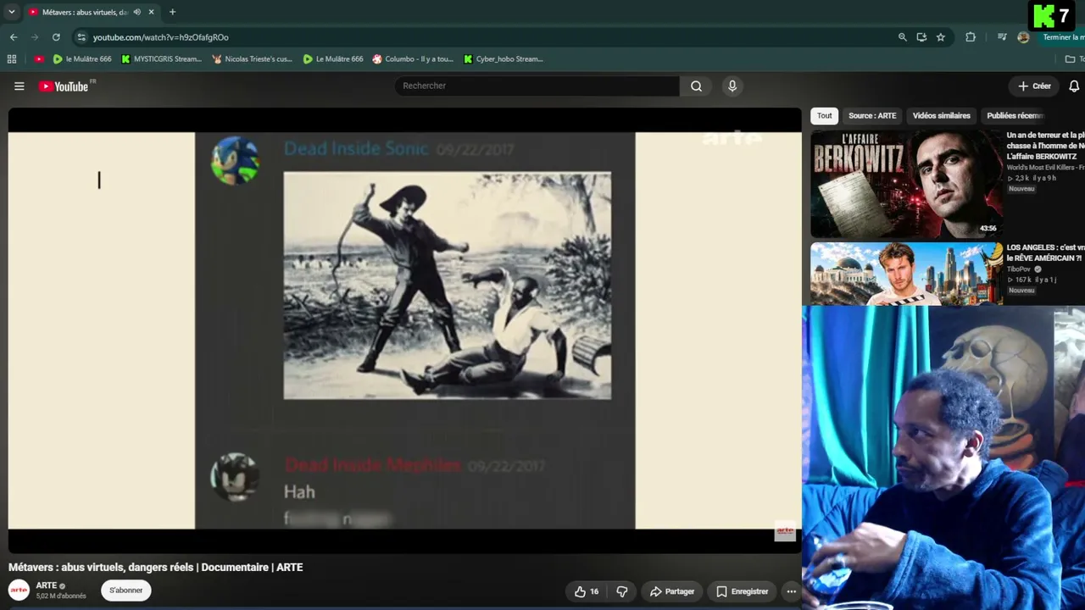
Task: Open the L'affaire Berkowitz video thumbnail
Action: [906, 184]
